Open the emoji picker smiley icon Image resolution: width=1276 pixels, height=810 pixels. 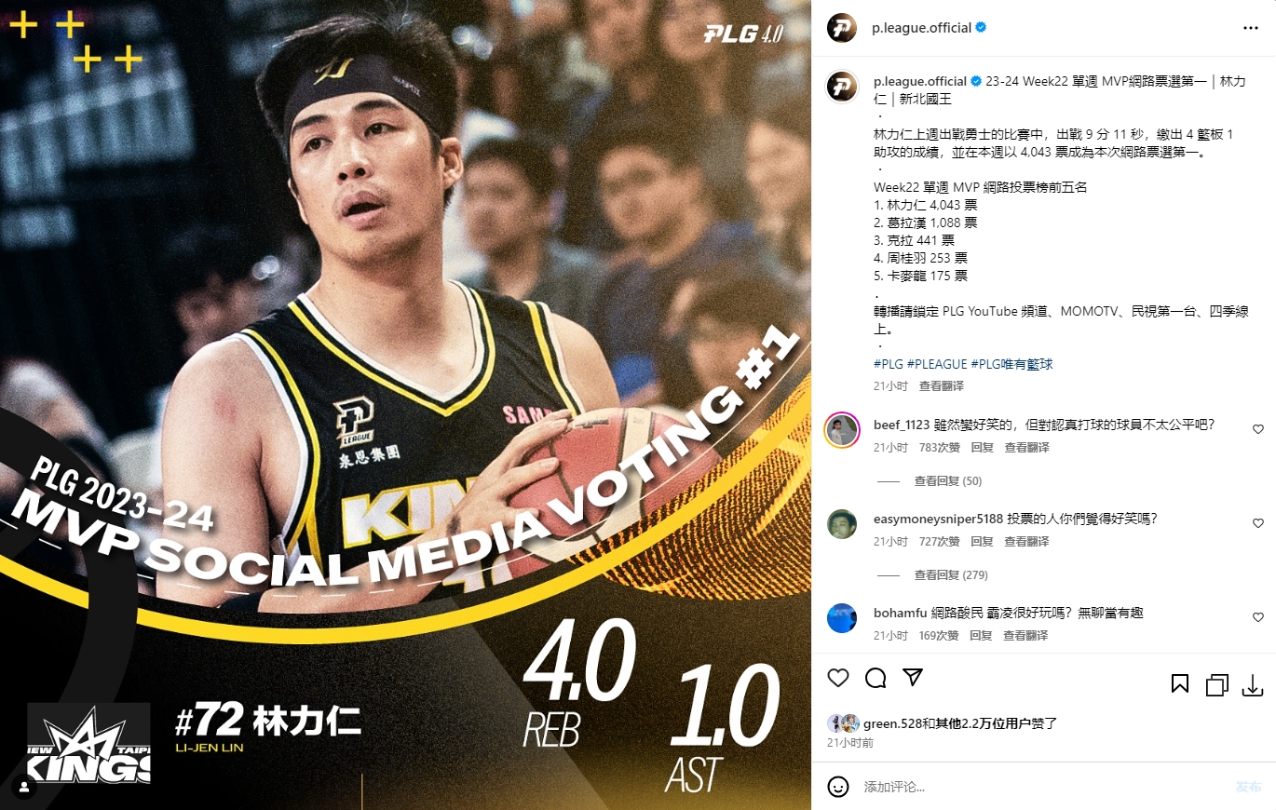[x=838, y=787]
